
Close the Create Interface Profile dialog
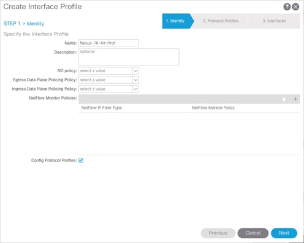point(295,7)
